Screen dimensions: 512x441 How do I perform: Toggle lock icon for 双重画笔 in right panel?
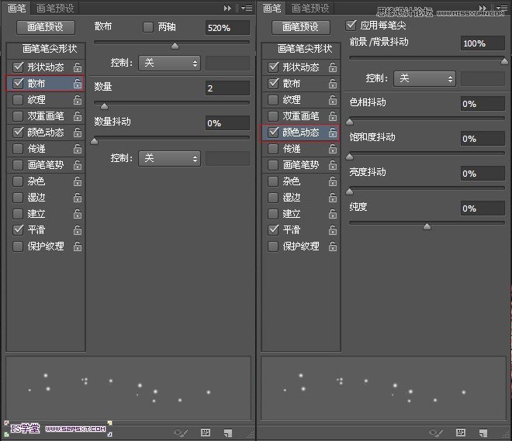(x=333, y=116)
